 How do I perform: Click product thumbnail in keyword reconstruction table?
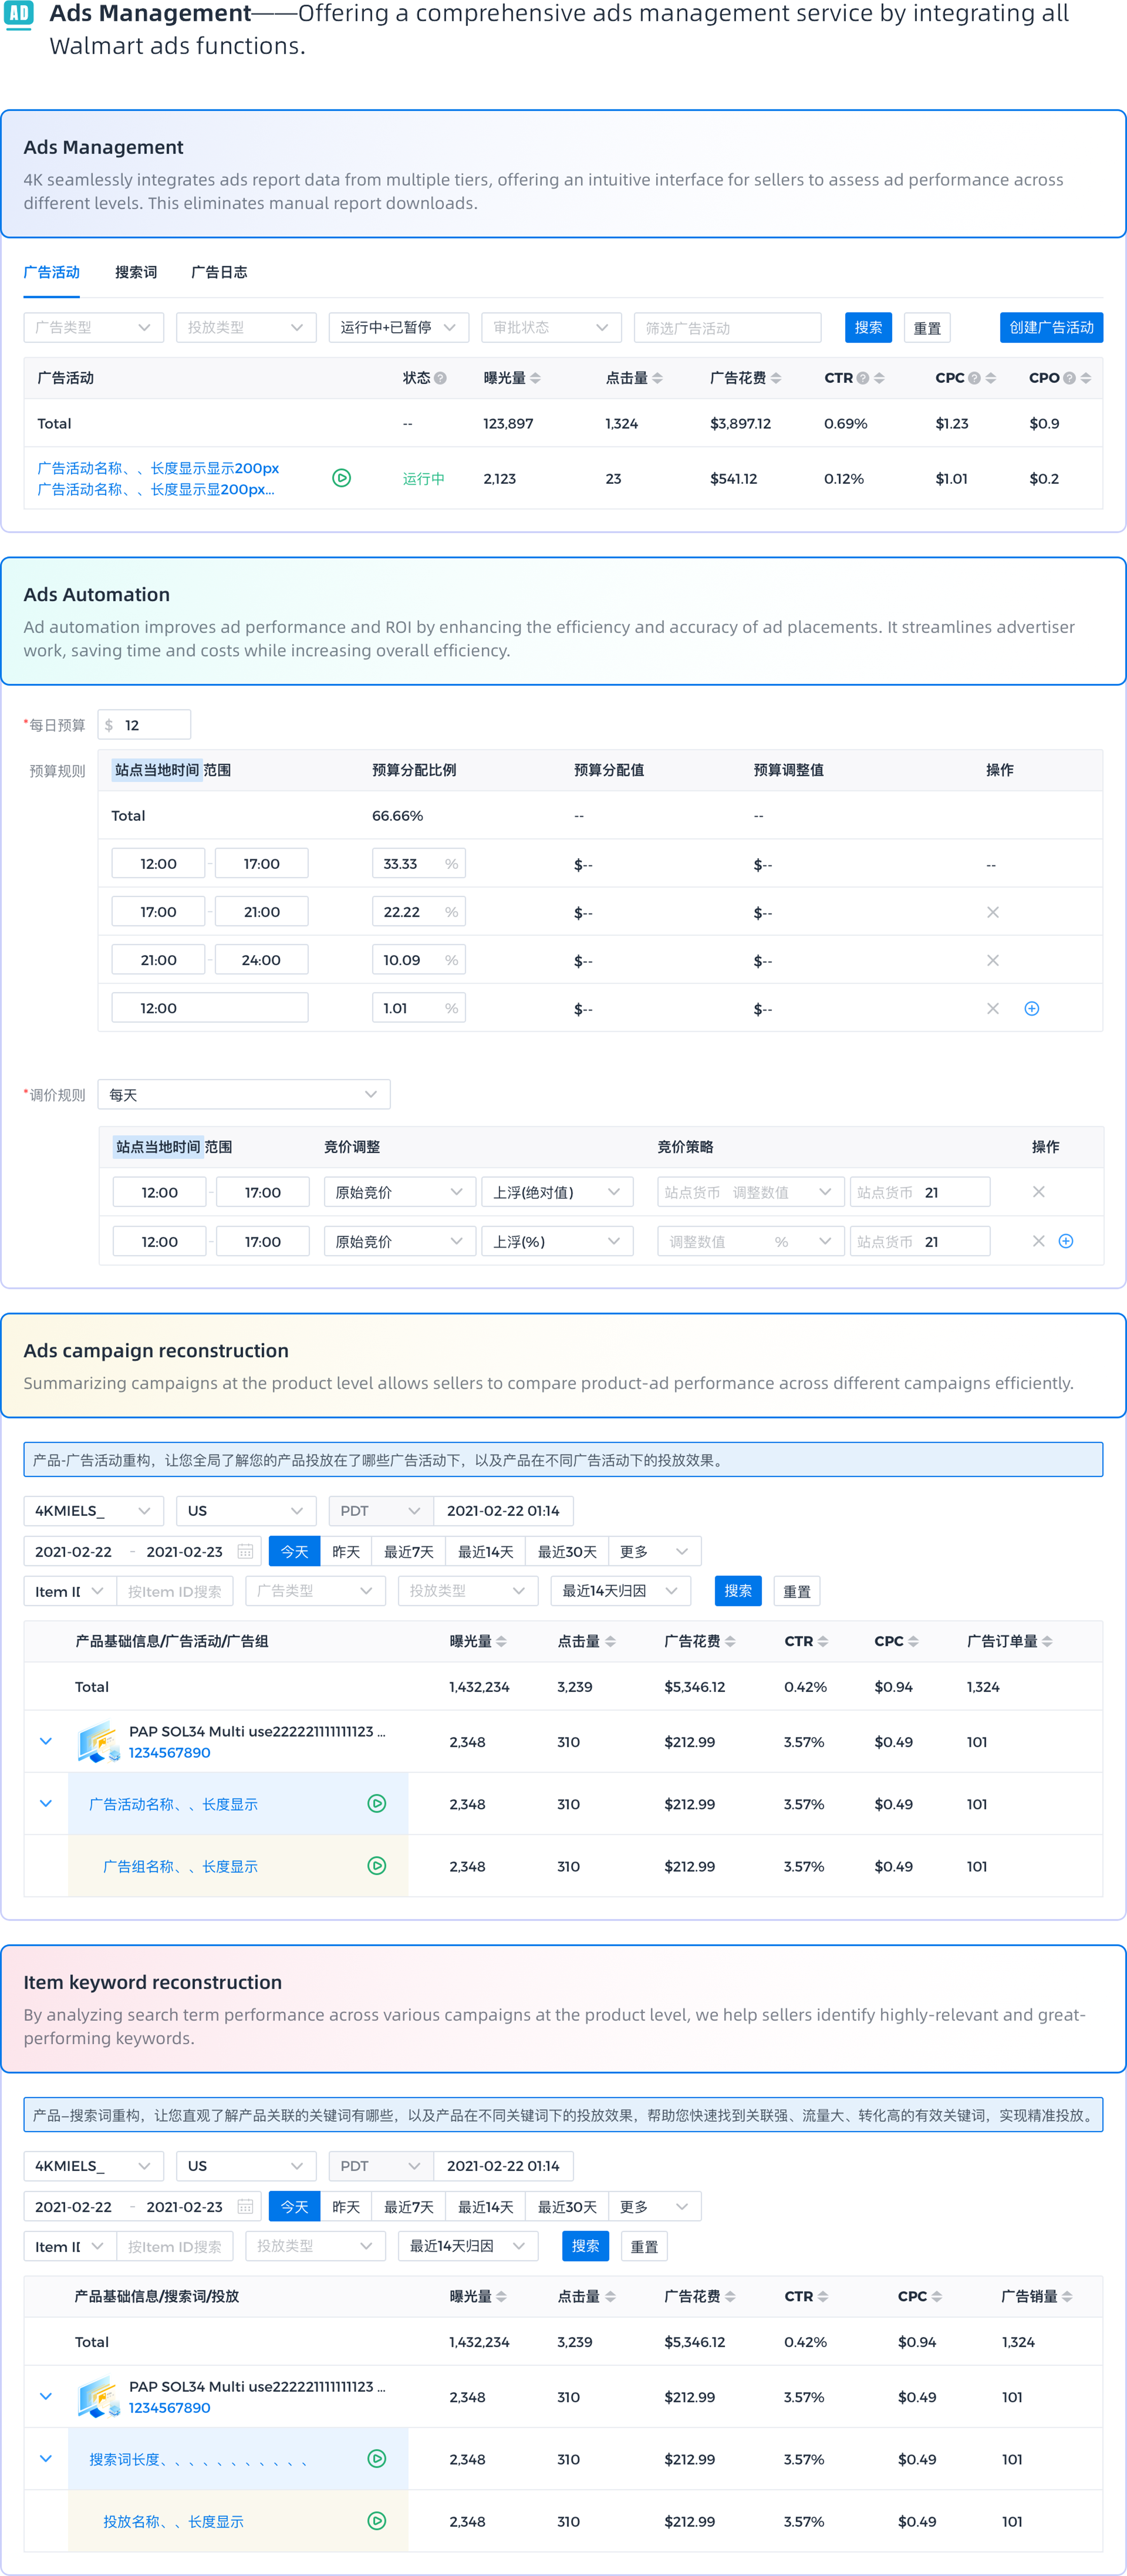pyautogui.click(x=98, y=2396)
